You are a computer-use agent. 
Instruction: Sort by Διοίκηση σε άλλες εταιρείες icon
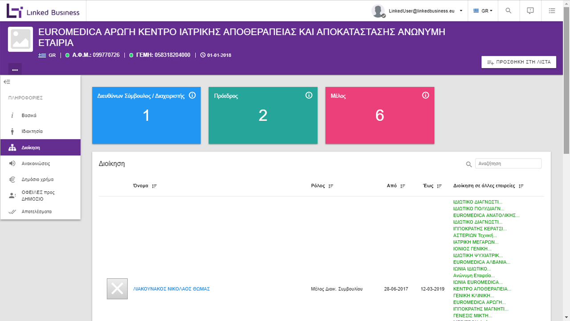pos(521,186)
